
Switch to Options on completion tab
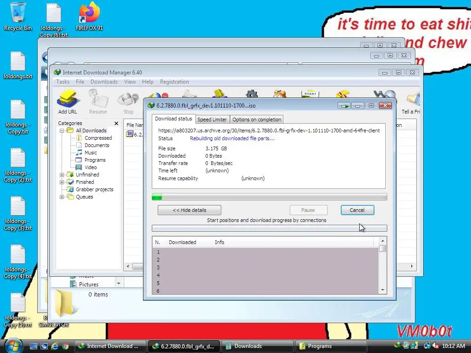[257, 120]
